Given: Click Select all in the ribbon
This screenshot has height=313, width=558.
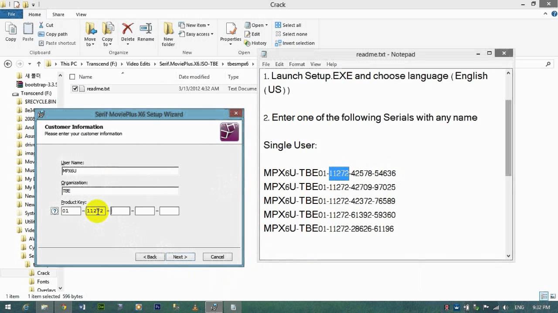Looking at the screenshot, I should coord(288,25).
